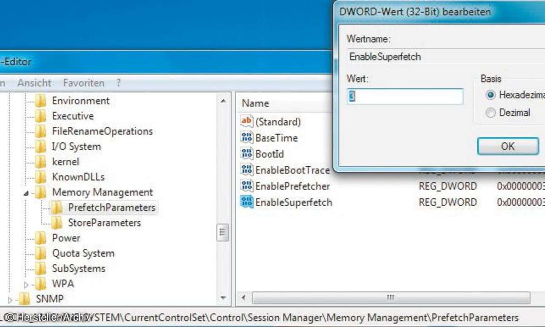Image resolution: width=545 pixels, height=327 pixels.
Task: Select the BootId value name
Action: tap(269, 154)
